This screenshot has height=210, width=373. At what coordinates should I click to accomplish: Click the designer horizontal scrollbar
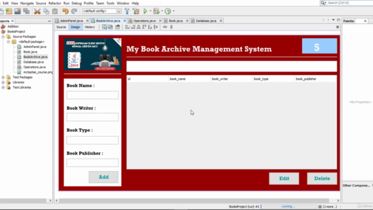[x=194, y=201]
